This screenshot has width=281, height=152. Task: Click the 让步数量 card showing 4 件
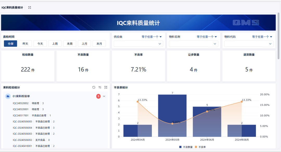(194, 66)
